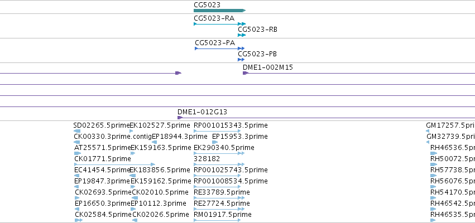
Task: Select the CG5023 gene bar
Action: [x=219, y=11]
